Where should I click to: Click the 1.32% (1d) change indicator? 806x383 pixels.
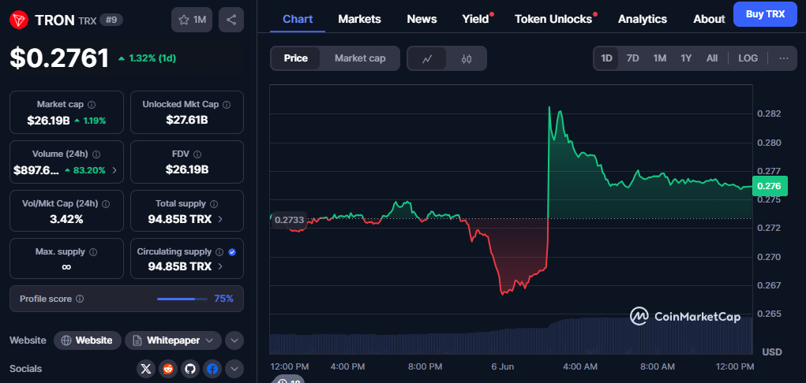point(147,58)
